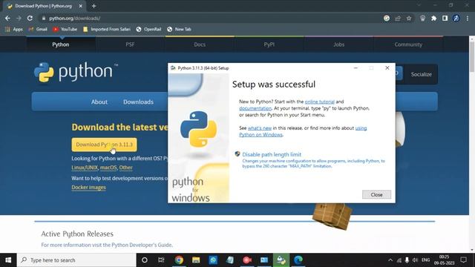Click the ENG language indicator
This screenshot has height=267, width=475.
(x=425, y=260)
